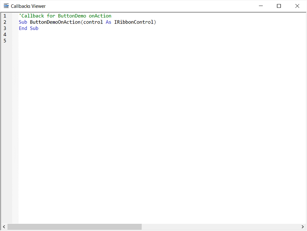Click the Callbacks Viewer window icon
Image resolution: width=307 pixels, height=231 pixels.
(6, 6)
